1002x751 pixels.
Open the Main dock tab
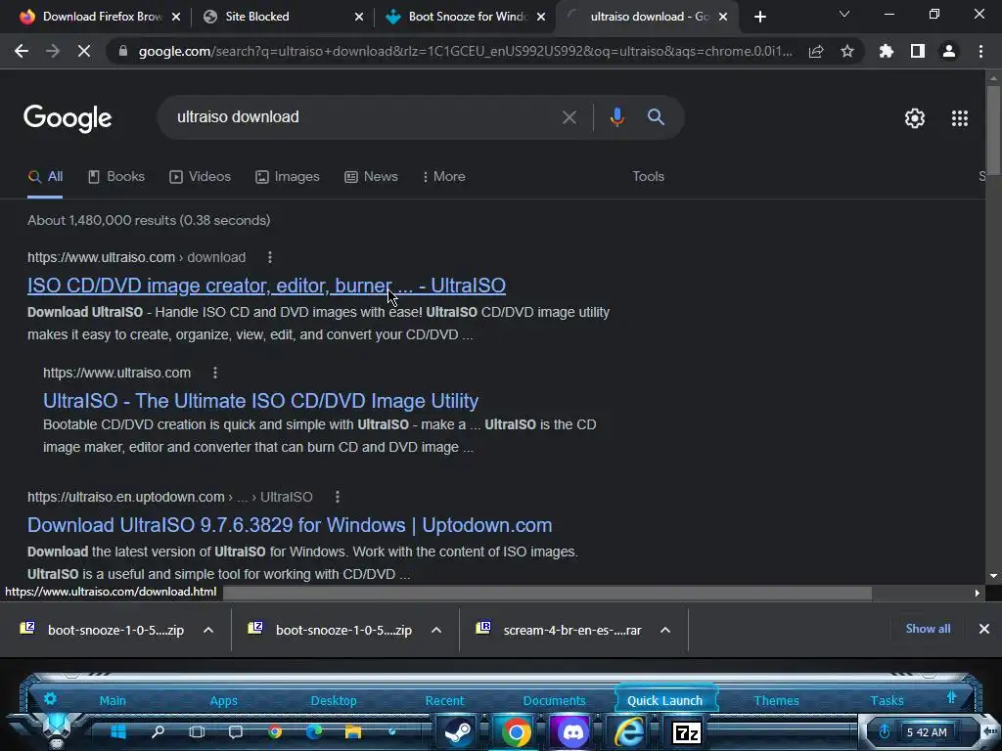[x=113, y=700]
